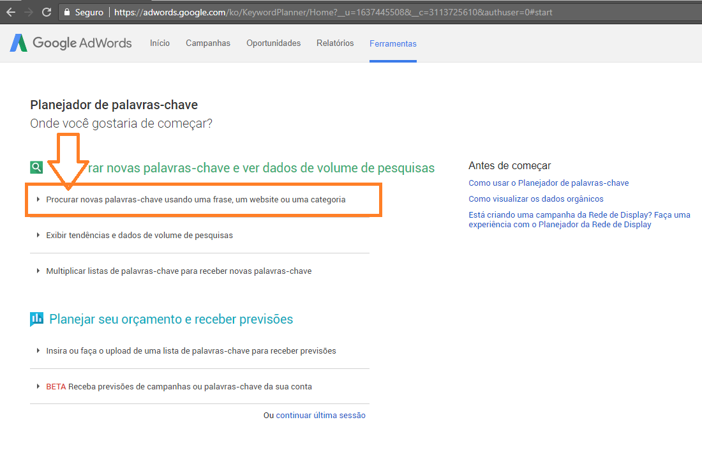Expand the BETA 'Receba previsões de campanhas' option
Image resolution: width=702 pixels, height=466 pixels.
[x=179, y=387]
